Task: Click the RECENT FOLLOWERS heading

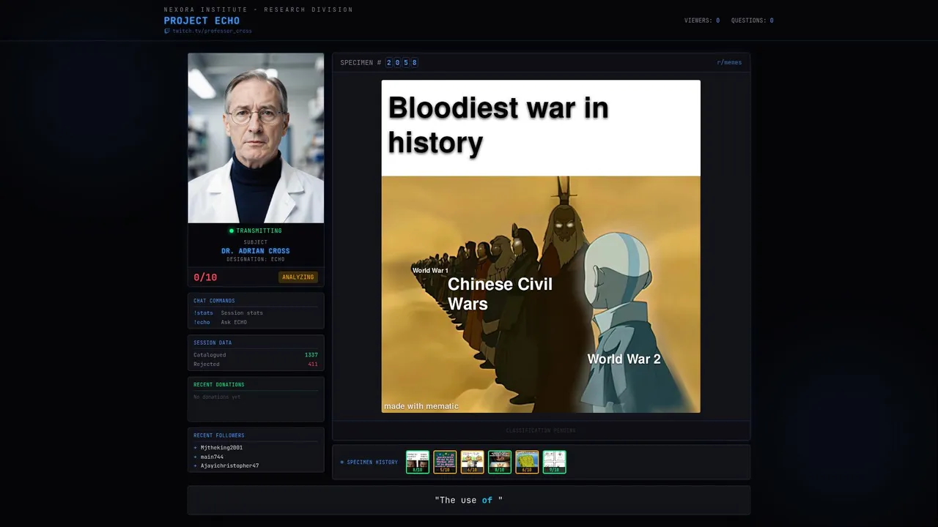Action: (219, 436)
